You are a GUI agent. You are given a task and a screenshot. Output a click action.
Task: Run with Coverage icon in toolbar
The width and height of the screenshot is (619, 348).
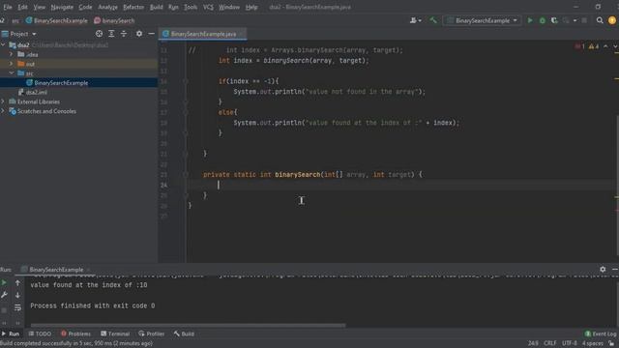point(554,20)
